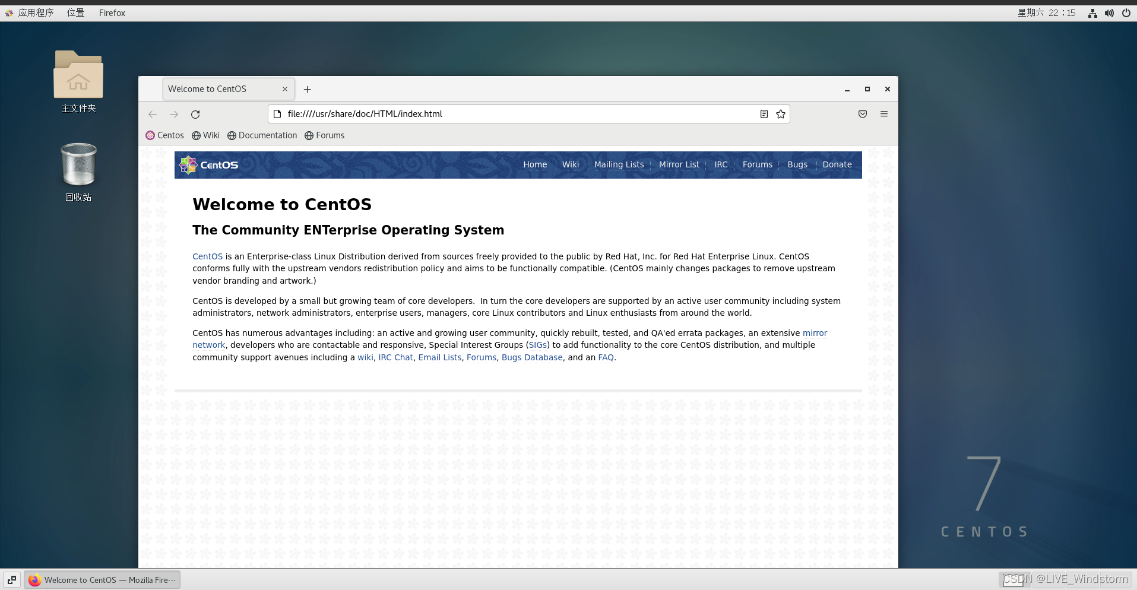Bookmark this page with star icon
The height and width of the screenshot is (590, 1137).
pyautogui.click(x=781, y=114)
